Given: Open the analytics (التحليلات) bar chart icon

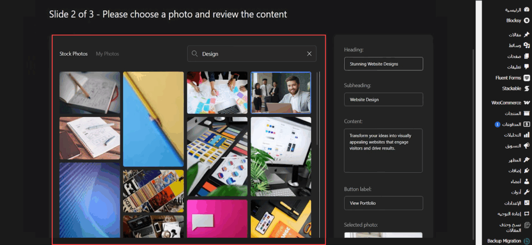Looking at the screenshot, I should pyautogui.click(x=527, y=135).
